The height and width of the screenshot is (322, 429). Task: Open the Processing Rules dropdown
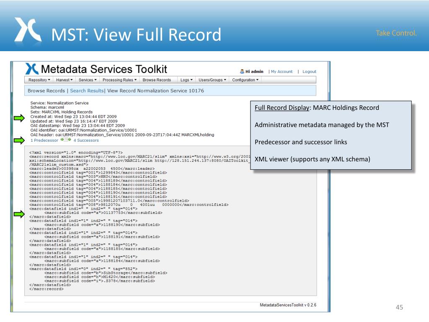[x=119, y=80]
